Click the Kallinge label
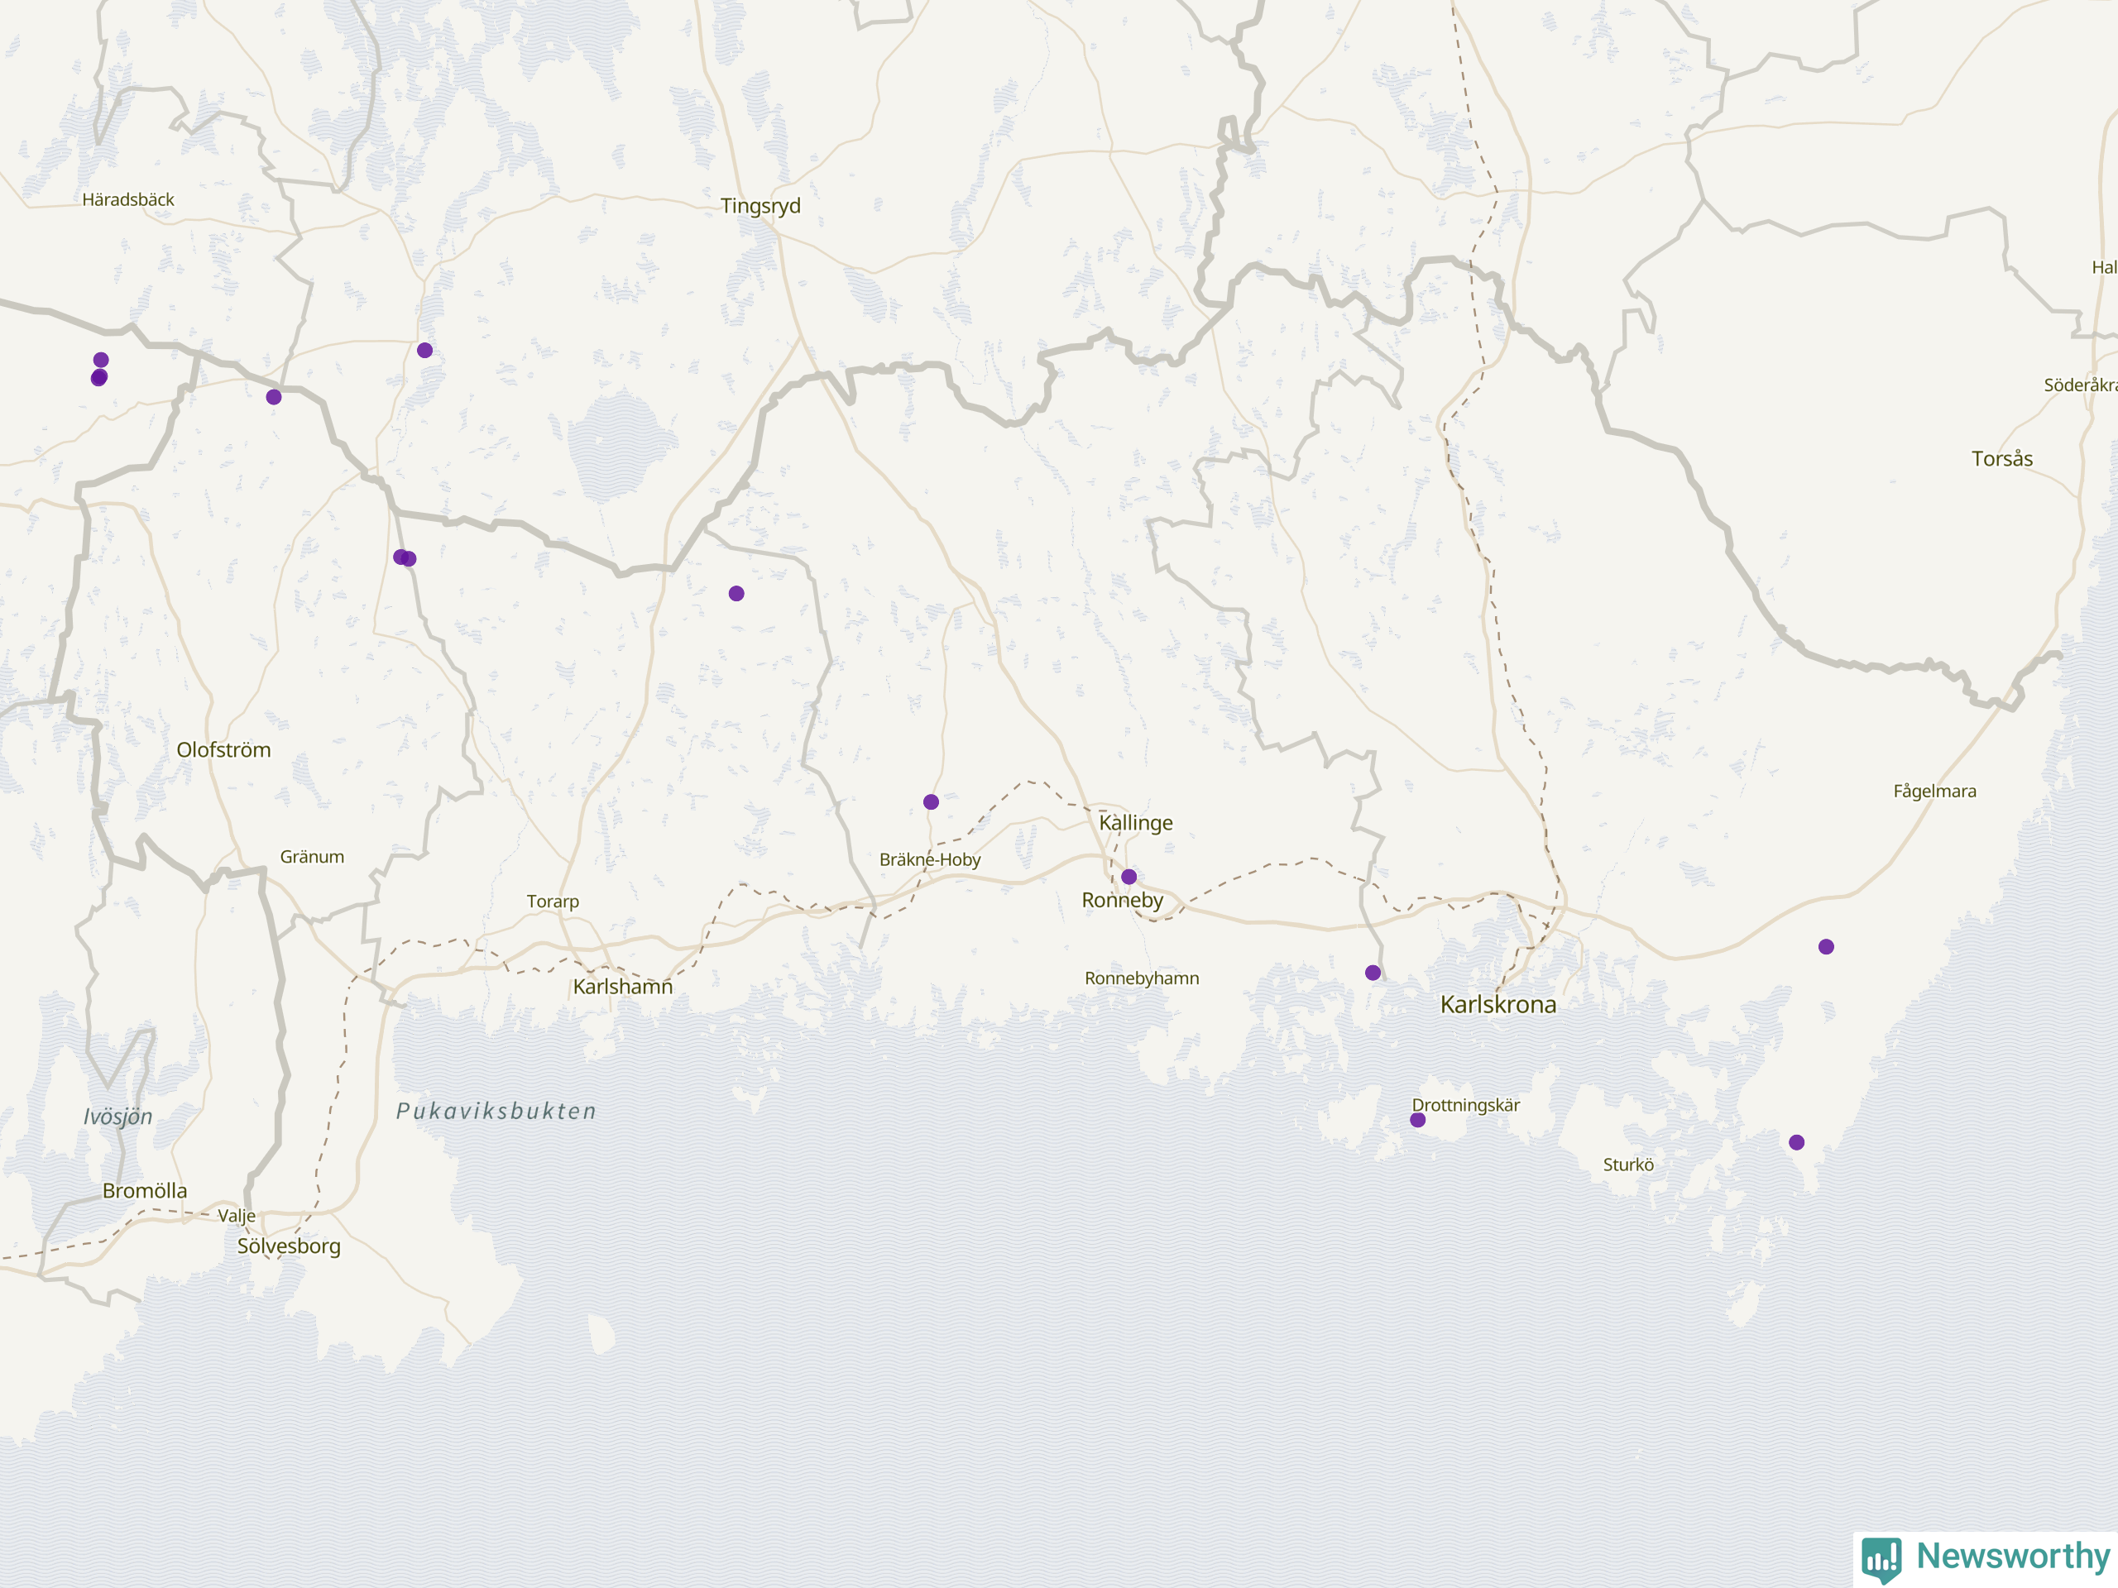 pyautogui.click(x=1136, y=822)
